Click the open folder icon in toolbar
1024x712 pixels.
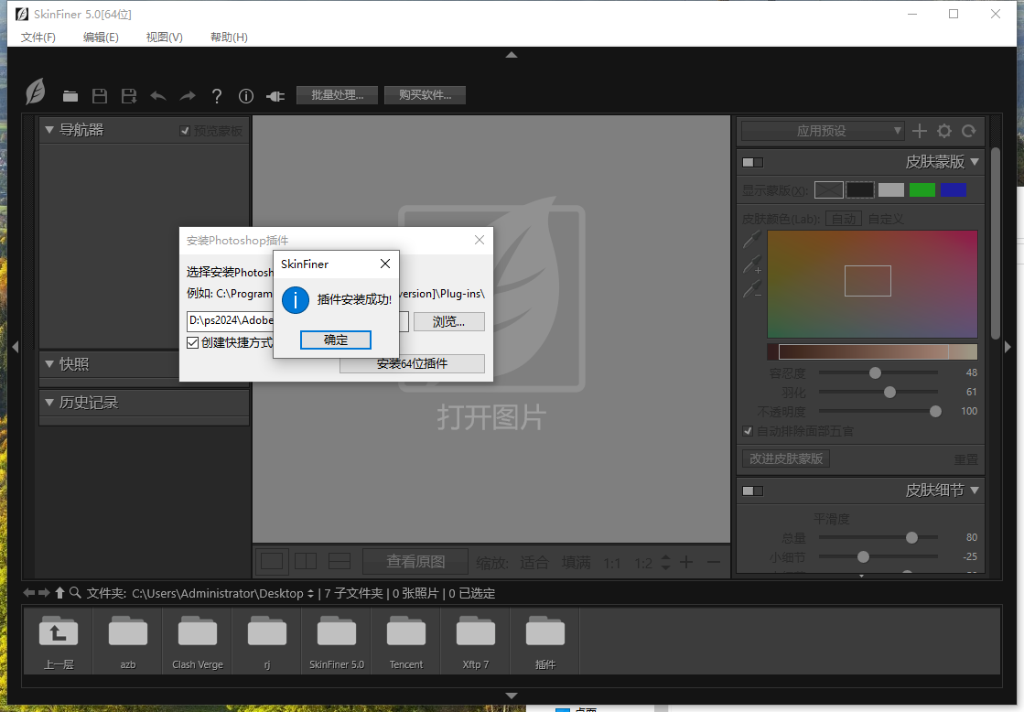pos(70,96)
